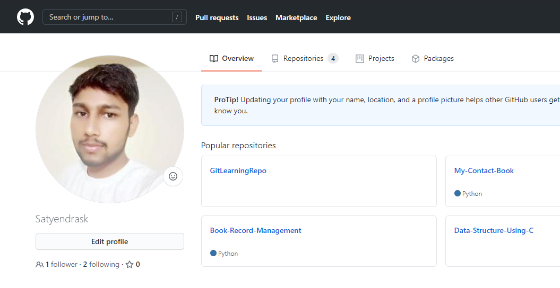Click the GitHub Octocat logo
This screenshot has height=288, width=560.
[x=25, y=17]
